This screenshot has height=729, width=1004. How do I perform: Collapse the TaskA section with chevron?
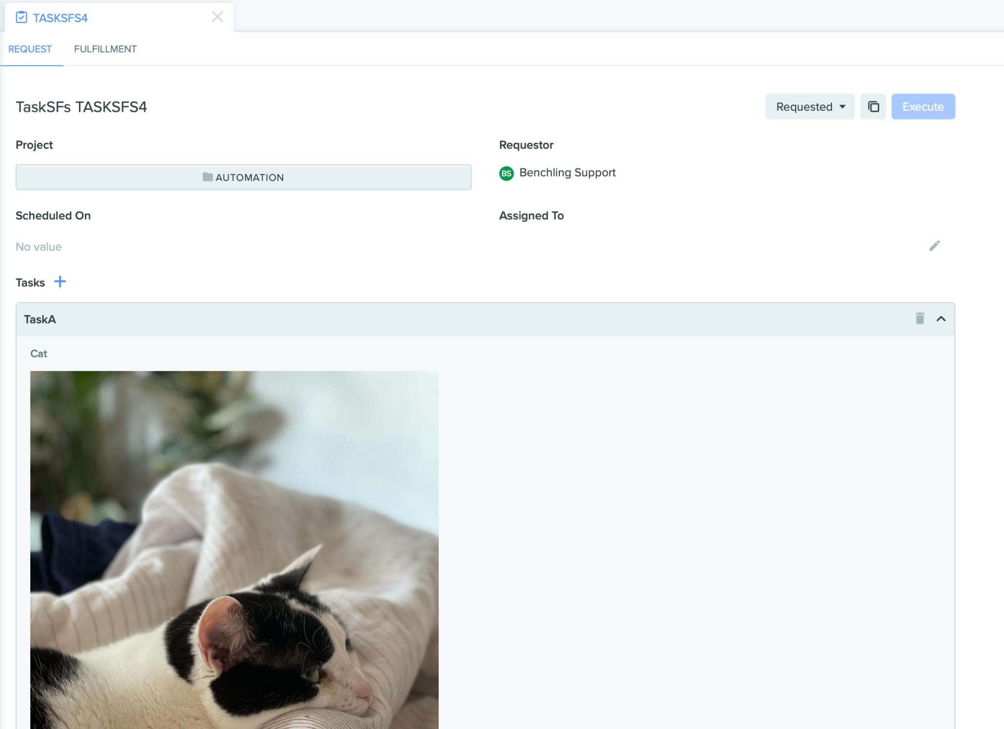941,319
